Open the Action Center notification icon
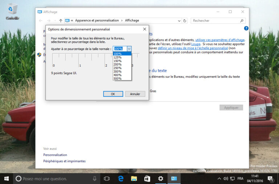The width and height of the screenshot is (279, 184). pyautogui.click(x=270, y=179)
